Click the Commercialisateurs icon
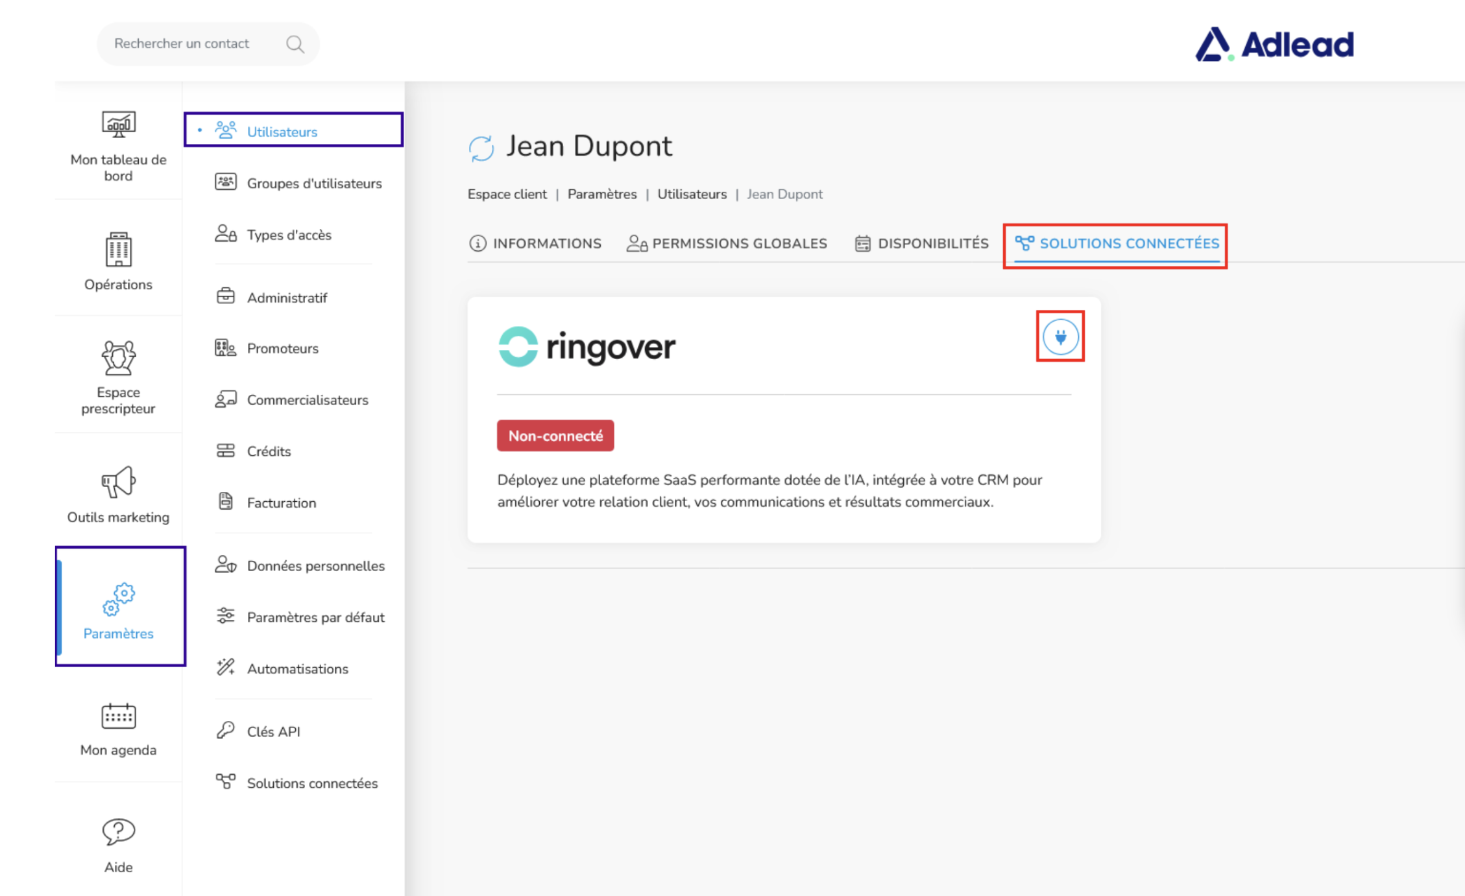This screenshot has width=1465, height=896. point(225,399)
